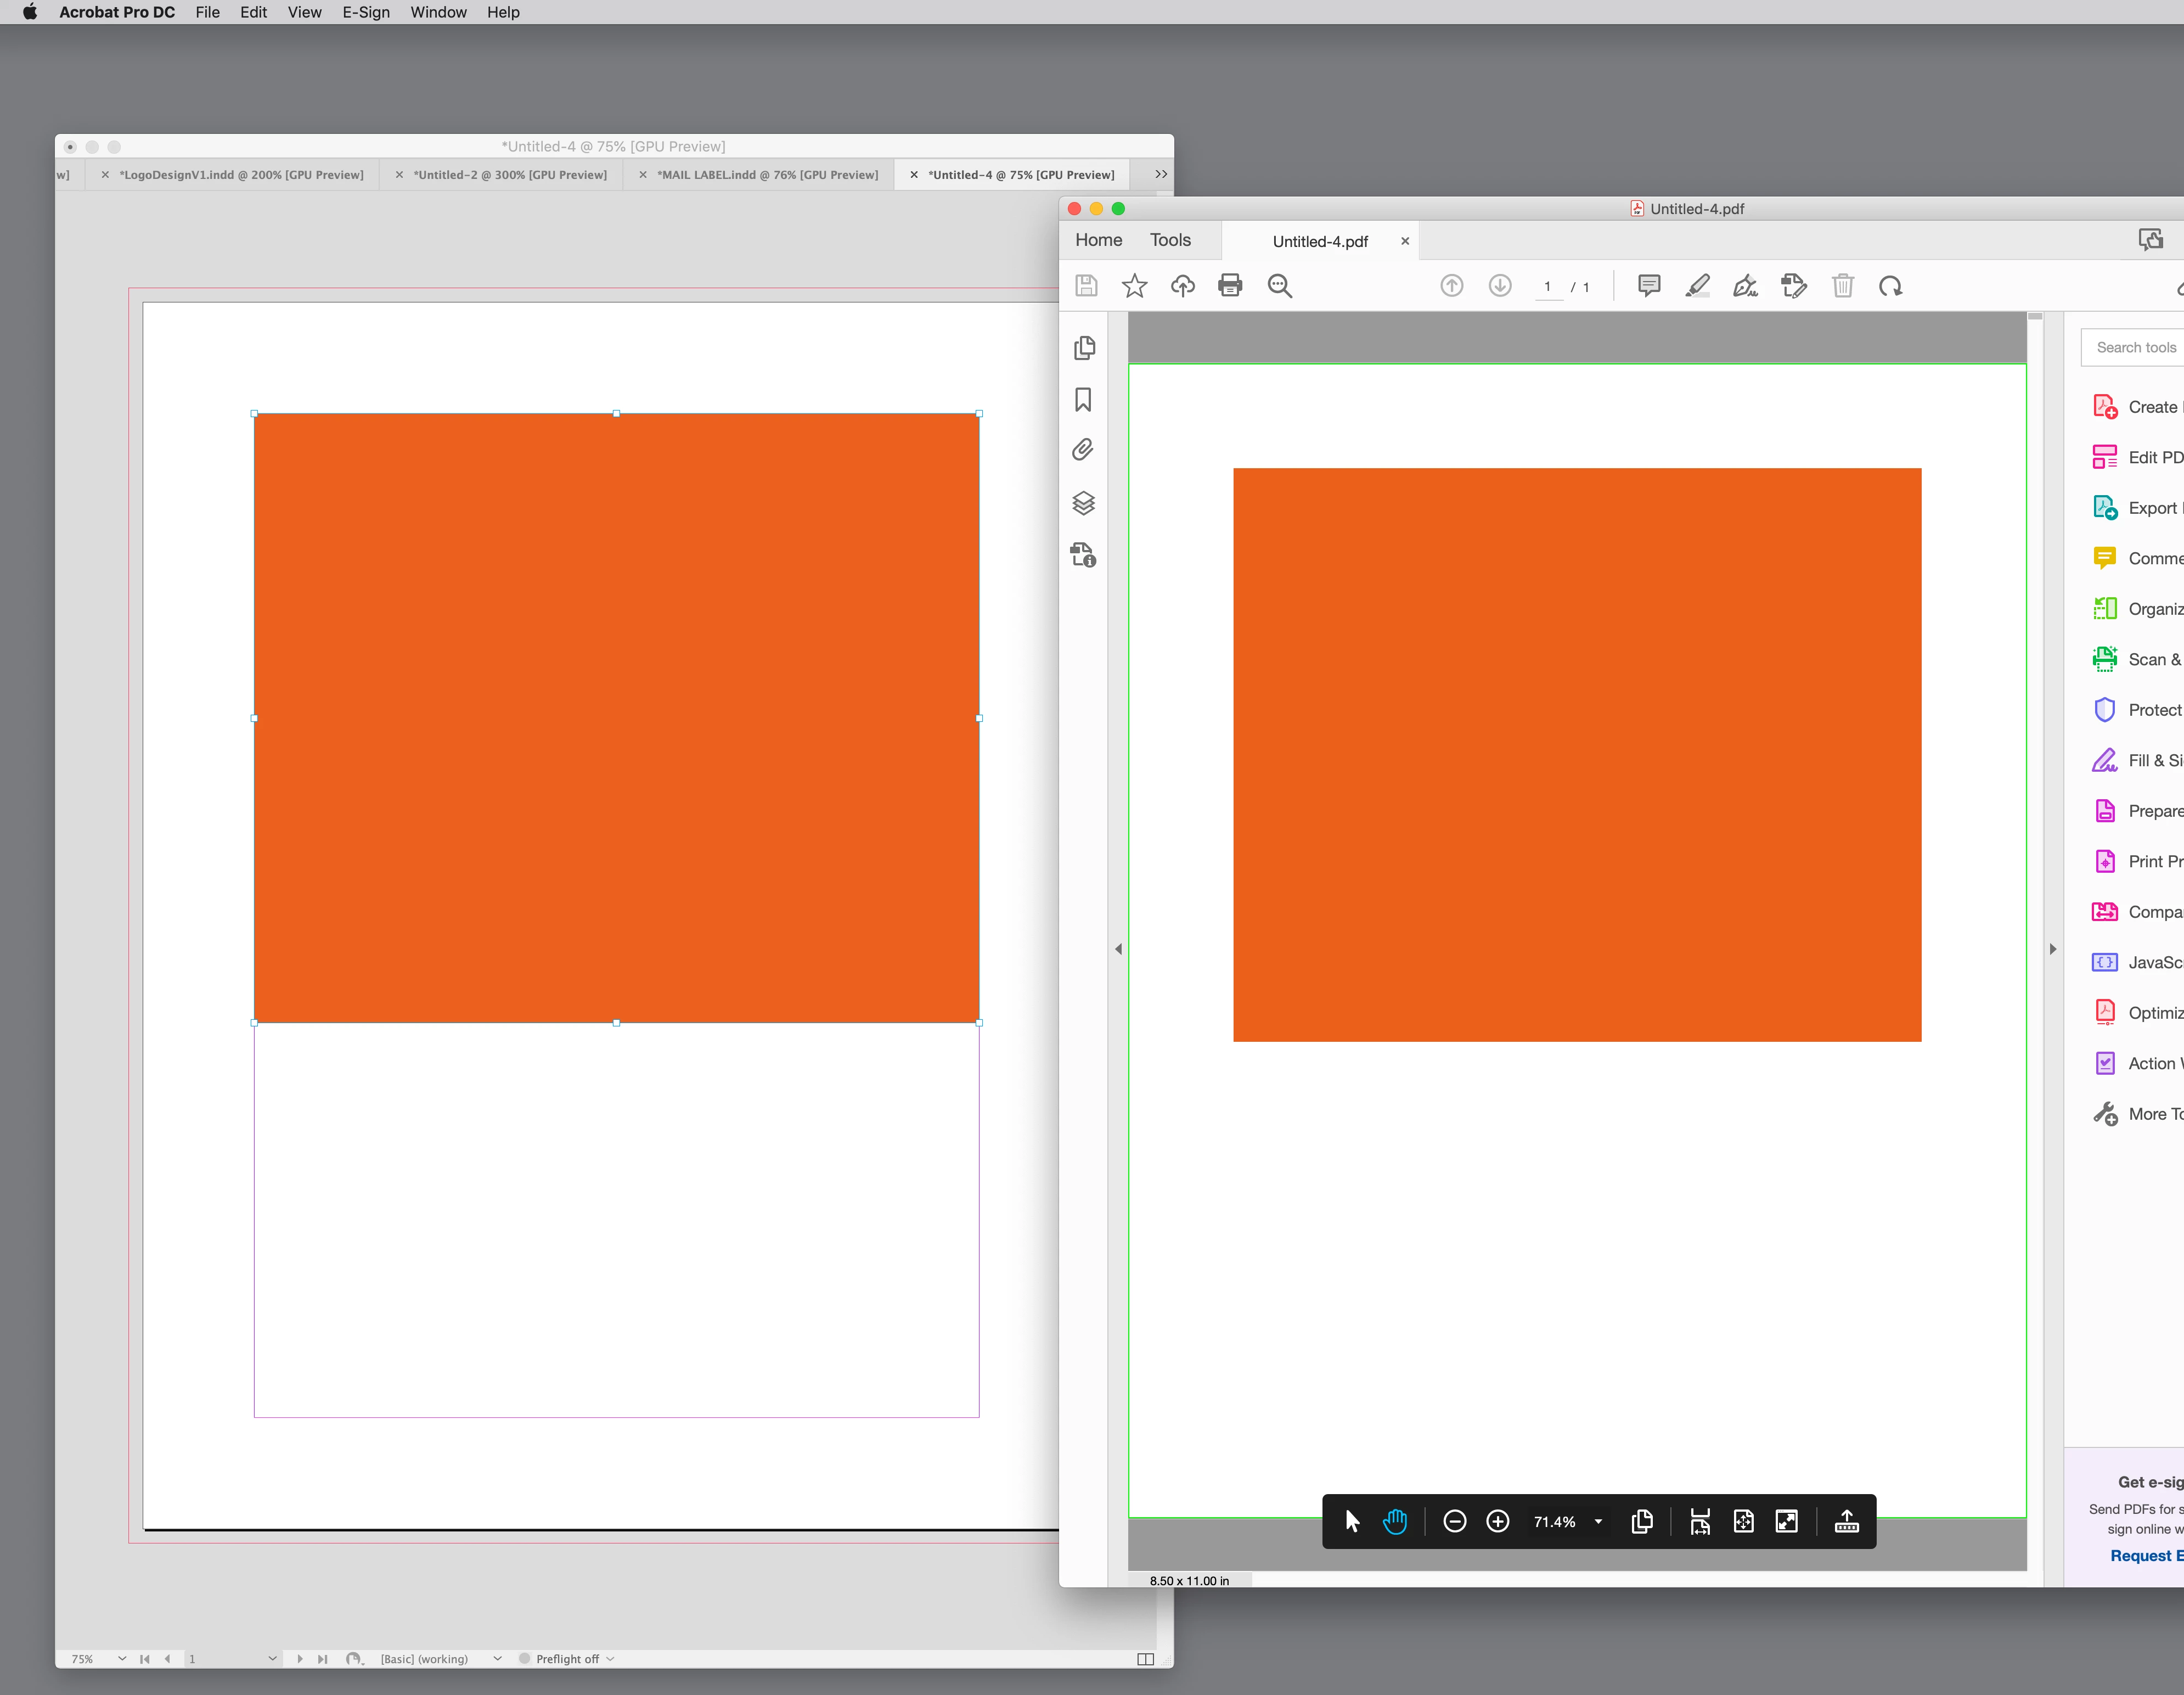Image resolution: width=2184 pixels, height=1695 pixels.
Task: Switch to the arrow selection tool
Action: [x=1352, y=1521]
